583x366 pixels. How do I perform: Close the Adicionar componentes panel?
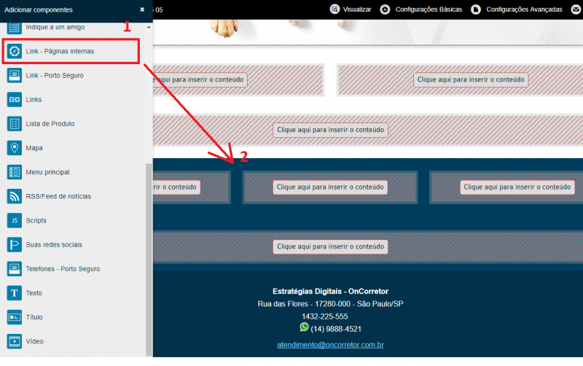click(142, 9)
